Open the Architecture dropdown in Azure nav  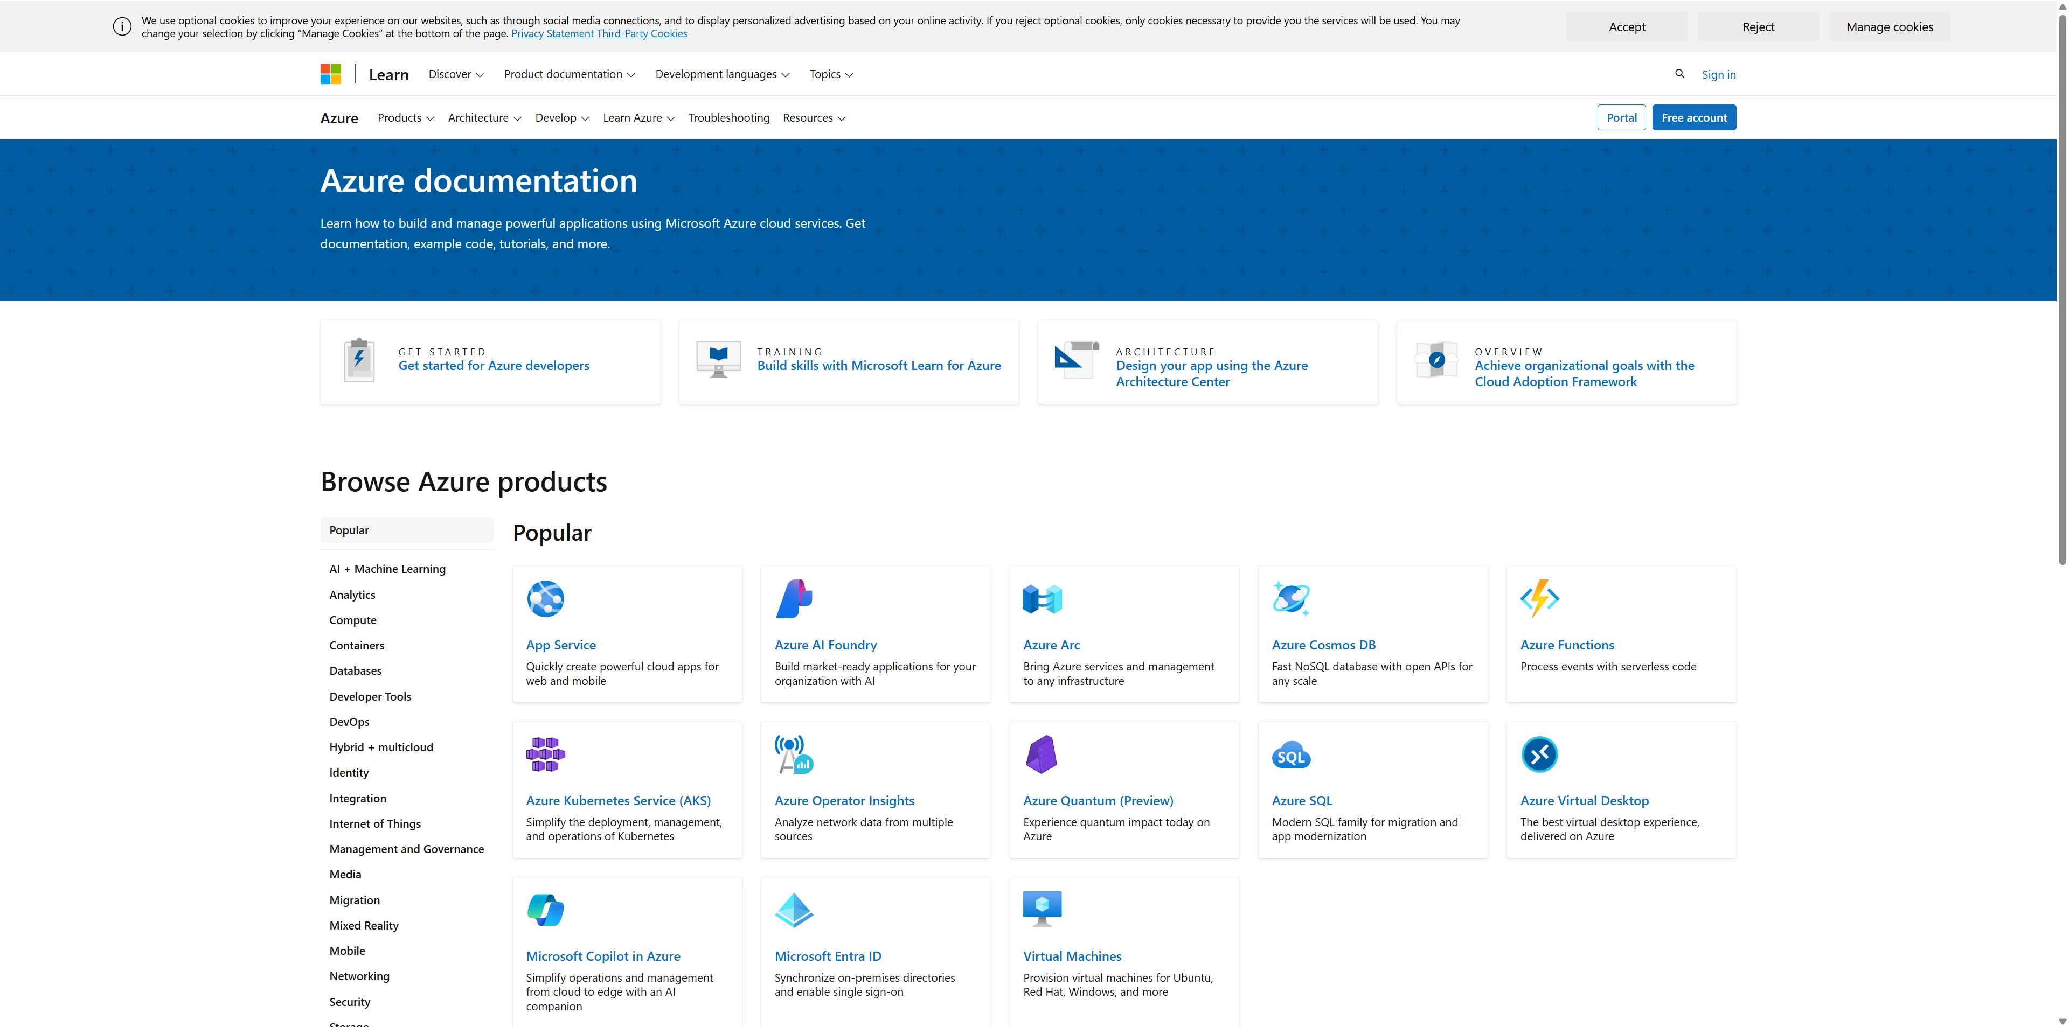point(484,117)
